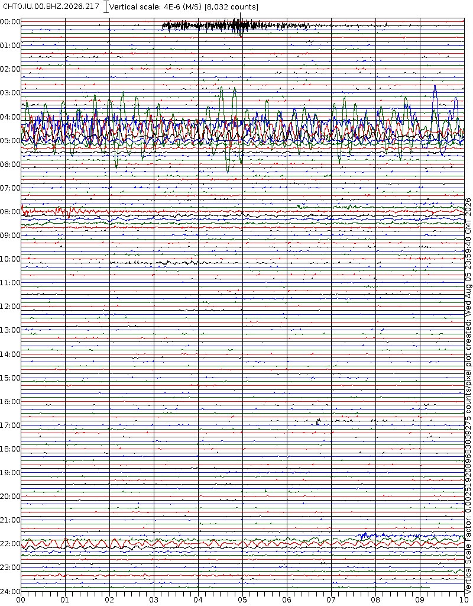Click minute 09 on the bottom axis
This screenshot has height=606, width=473.
(420, 601)
